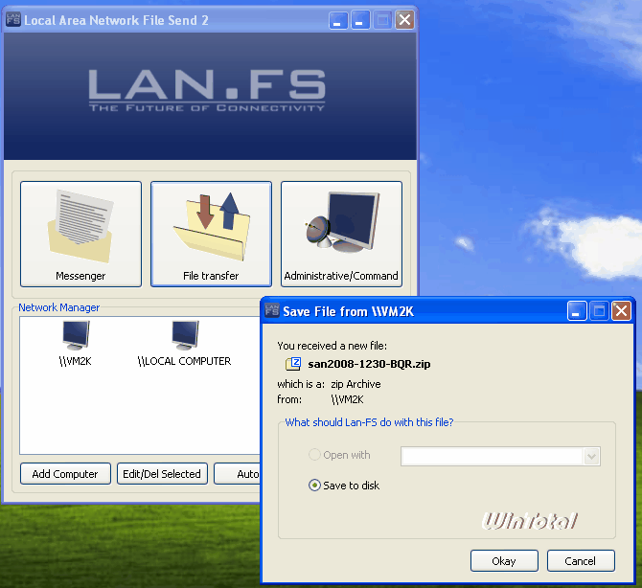Open the File transfer feature
The height and width of the screenshot is (588, 642).
click(211, 234)
